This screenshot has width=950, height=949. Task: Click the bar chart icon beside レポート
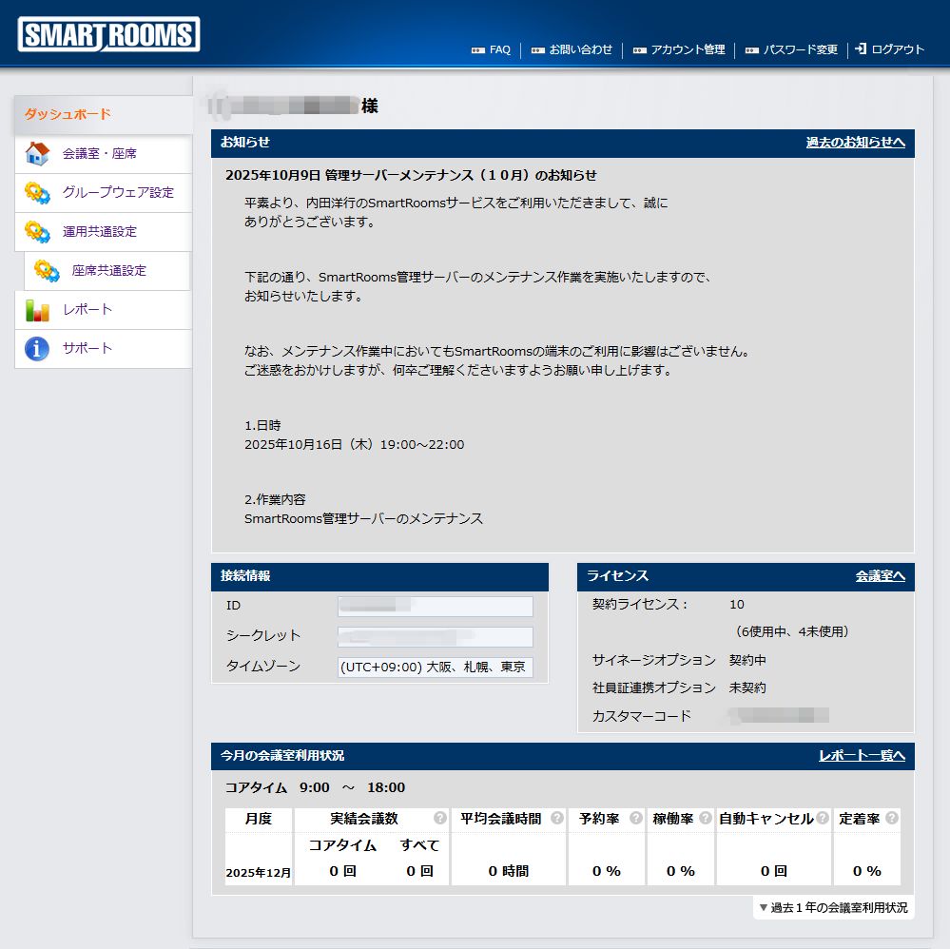click(37, 310)
